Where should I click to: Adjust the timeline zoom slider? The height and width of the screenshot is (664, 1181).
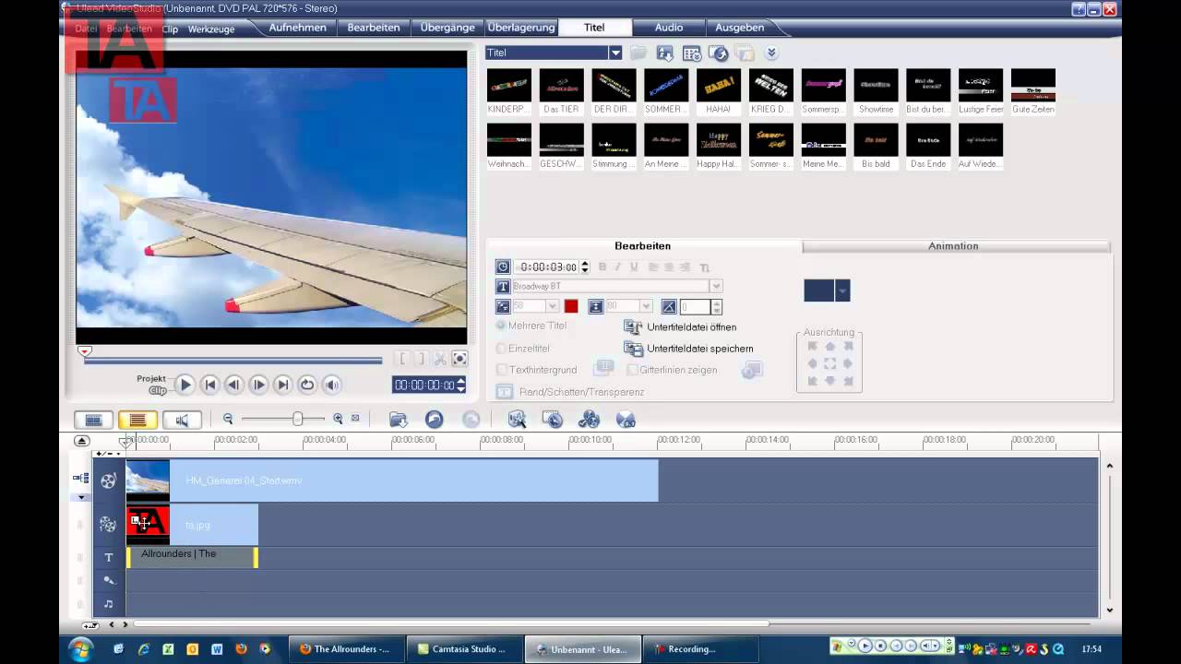[297, 419]
